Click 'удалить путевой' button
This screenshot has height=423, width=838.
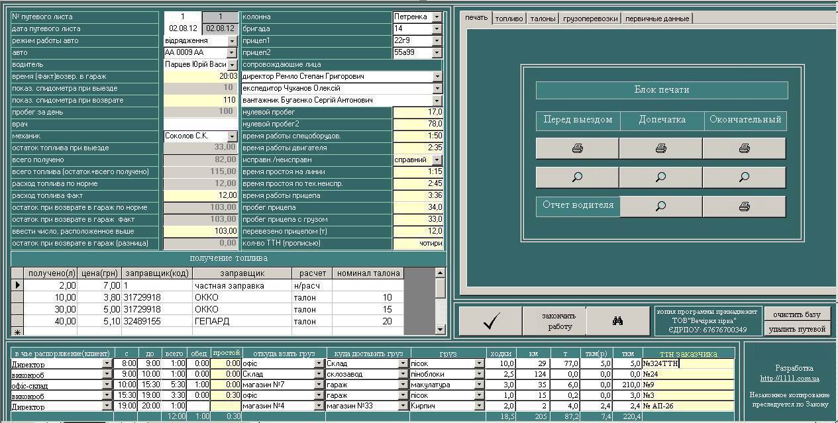tap(797, 328)
